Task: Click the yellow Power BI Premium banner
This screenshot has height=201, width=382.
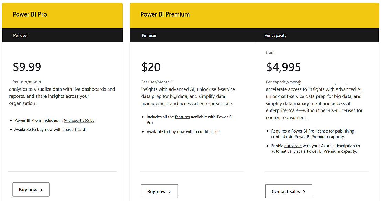Action: [x=254, y=14]
